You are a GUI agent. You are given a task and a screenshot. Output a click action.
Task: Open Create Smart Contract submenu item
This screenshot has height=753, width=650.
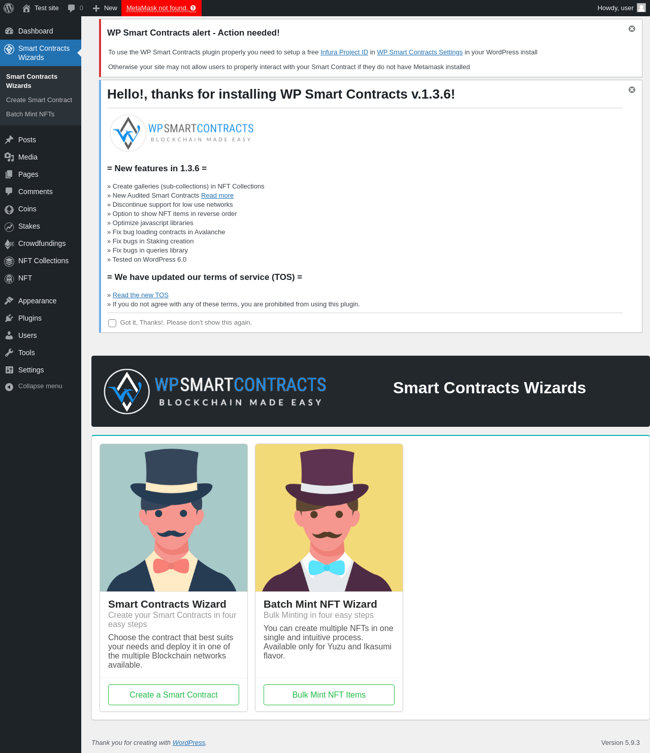39,100
